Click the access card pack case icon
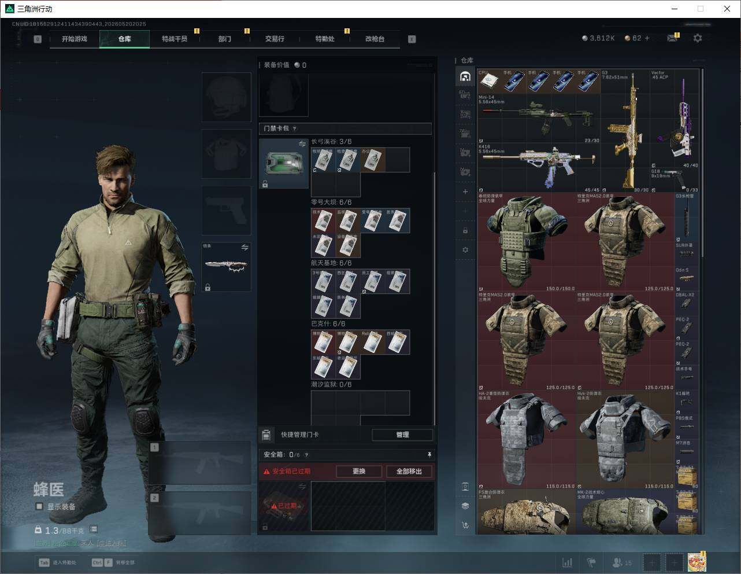The width and height of the screenshot is (741, 574). [283, 163]
